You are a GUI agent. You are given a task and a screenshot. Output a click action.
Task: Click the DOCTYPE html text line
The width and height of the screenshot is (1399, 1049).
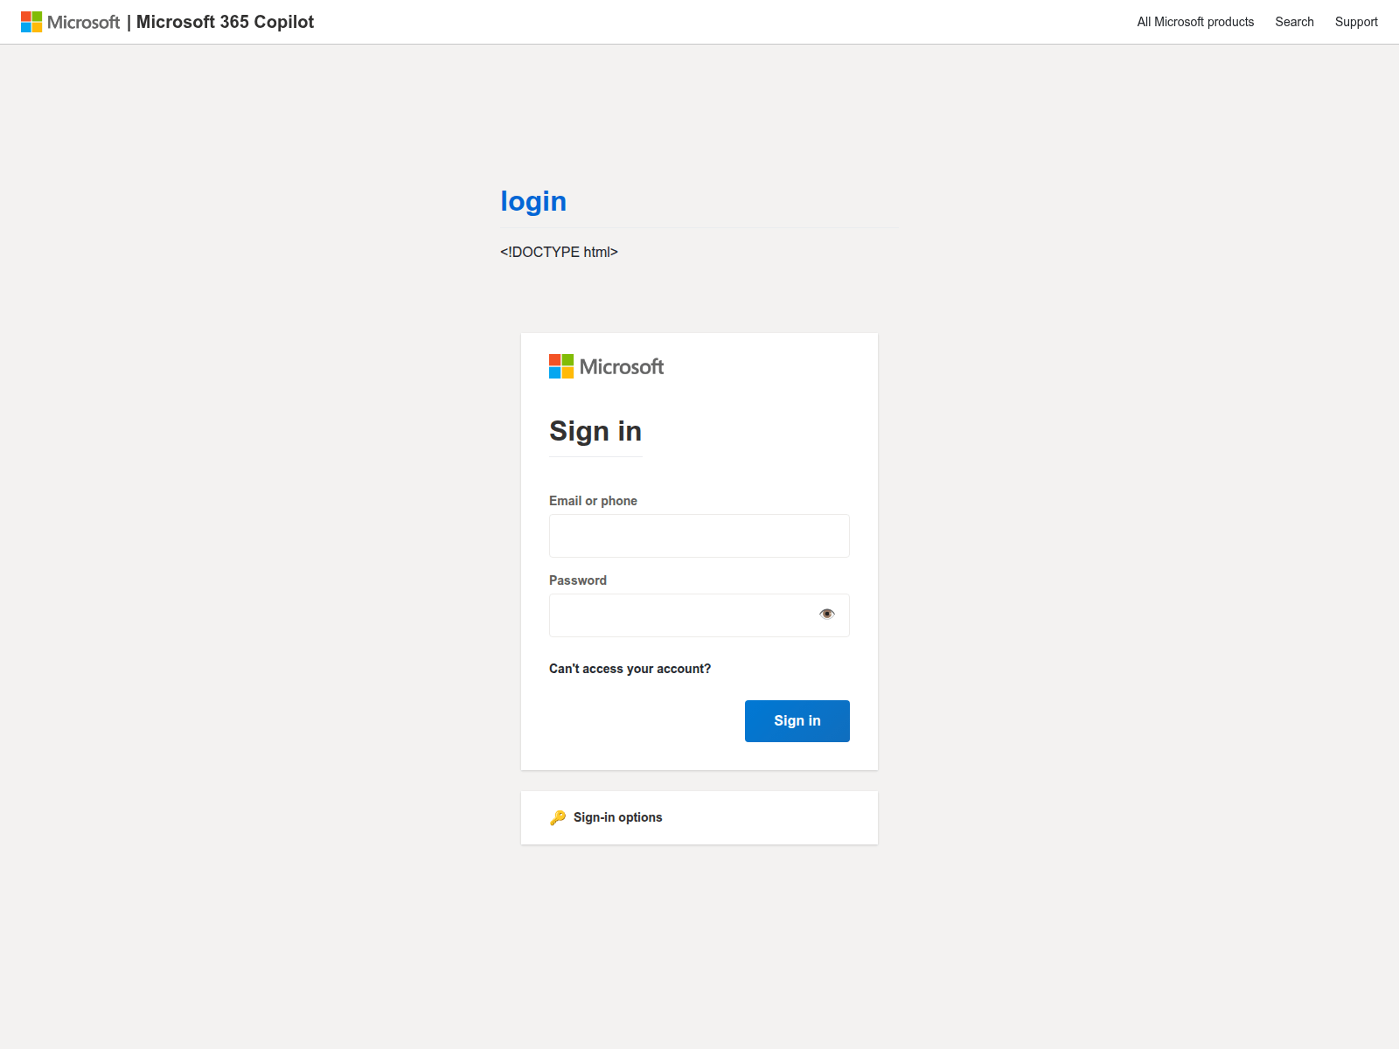point(559,252)
